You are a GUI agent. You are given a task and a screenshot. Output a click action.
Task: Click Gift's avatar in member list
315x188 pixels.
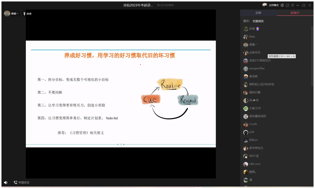point(246,132)
